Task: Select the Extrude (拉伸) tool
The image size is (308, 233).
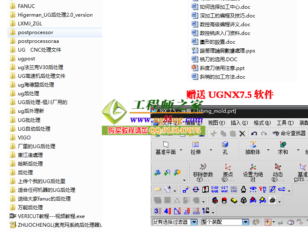Action: pos(195,148)
